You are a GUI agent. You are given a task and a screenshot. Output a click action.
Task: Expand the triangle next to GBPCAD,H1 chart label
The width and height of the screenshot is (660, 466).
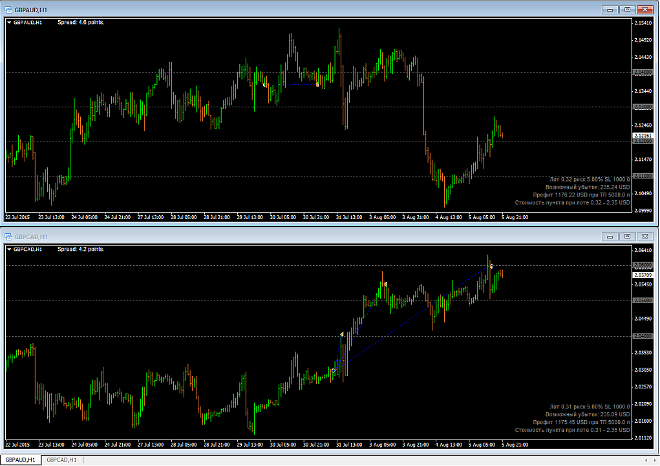click(x=9, y=249)
